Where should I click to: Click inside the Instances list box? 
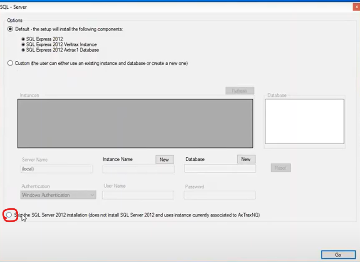[x=135, y=124]
